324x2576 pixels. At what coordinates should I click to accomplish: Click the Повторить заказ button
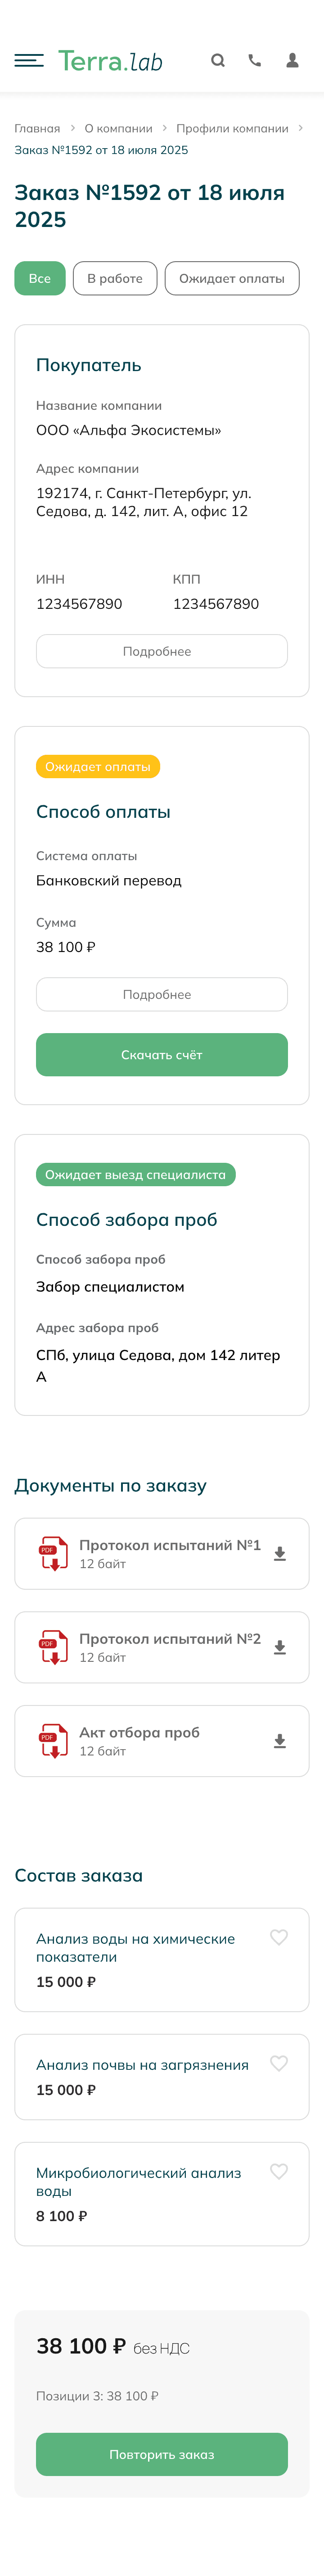(x=162, y=2454)
